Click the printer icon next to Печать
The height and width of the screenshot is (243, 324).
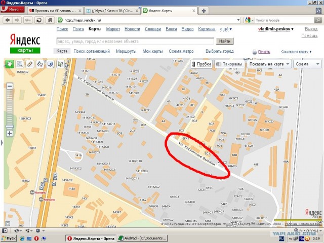(255, 52)
